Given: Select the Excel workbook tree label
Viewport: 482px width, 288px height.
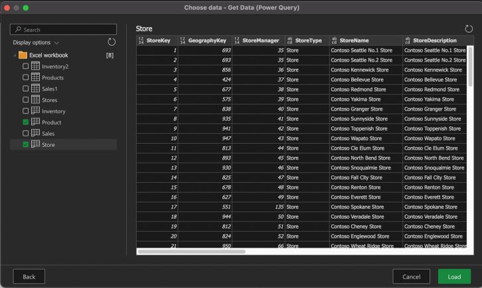Looking at the screenshot, I should (x=48, y=55).
